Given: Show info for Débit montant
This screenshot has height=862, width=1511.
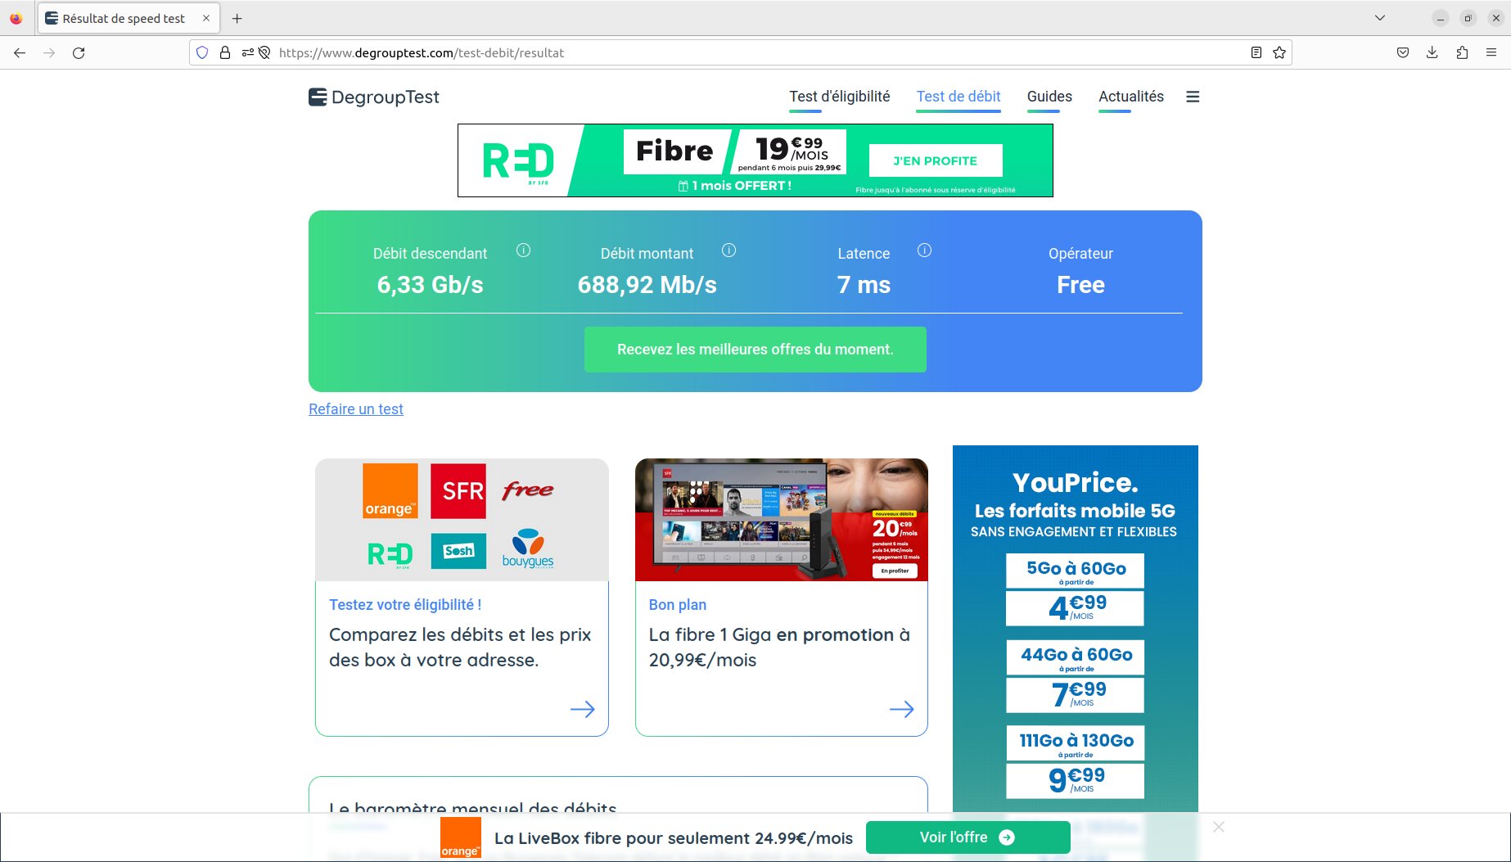Looking at the screenshot, I should pyautogui.click(x=728, y=250).
